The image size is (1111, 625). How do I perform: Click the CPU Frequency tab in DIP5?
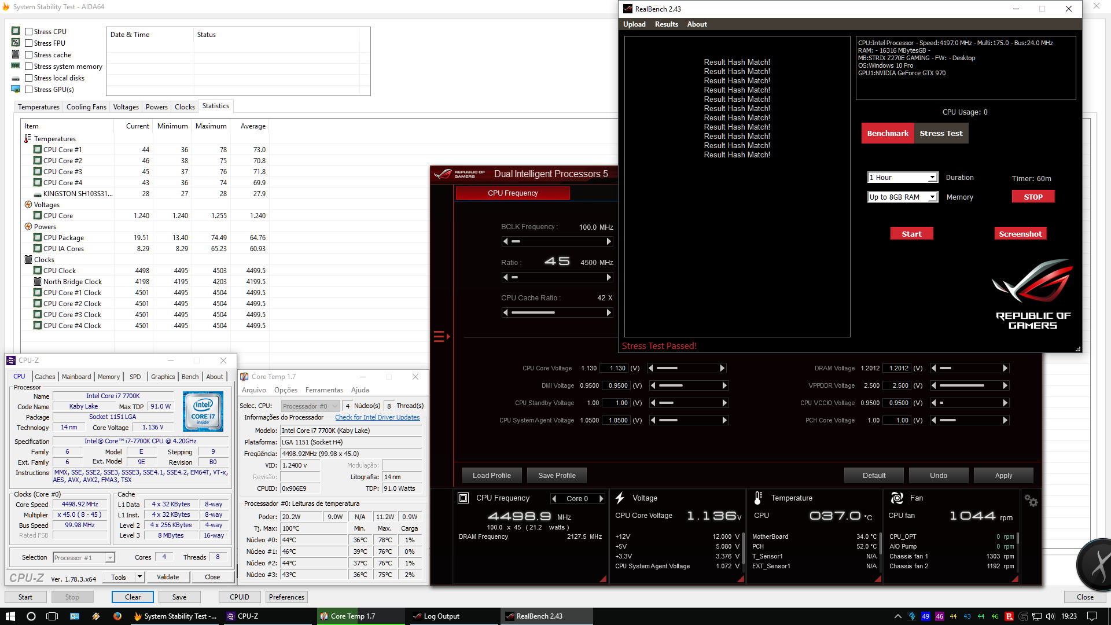513,193
